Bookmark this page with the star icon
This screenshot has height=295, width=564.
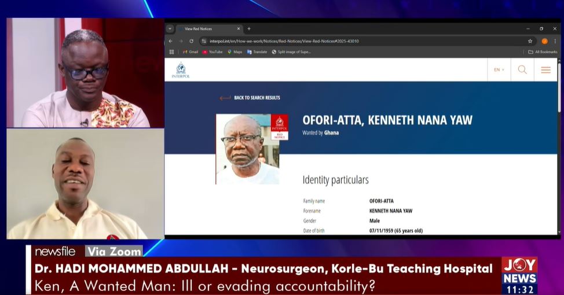[530, 41]
